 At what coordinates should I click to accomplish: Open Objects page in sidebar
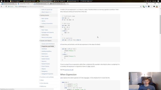point(44,69)
